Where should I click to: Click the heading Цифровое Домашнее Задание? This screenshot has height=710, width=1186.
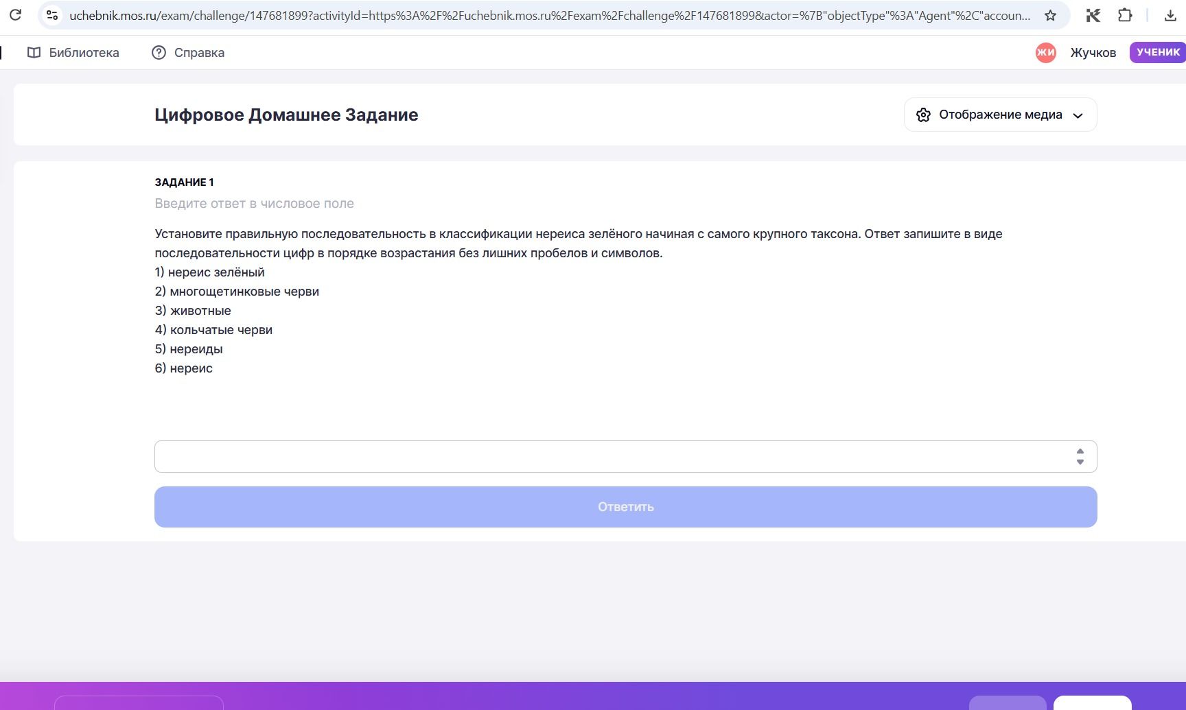[286, 115]
